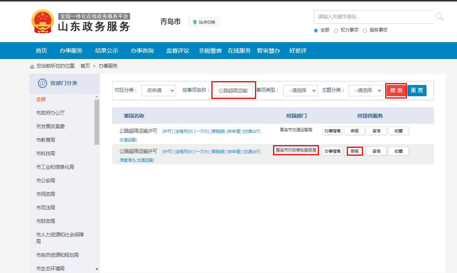Select the 全部 radio button

316,30
